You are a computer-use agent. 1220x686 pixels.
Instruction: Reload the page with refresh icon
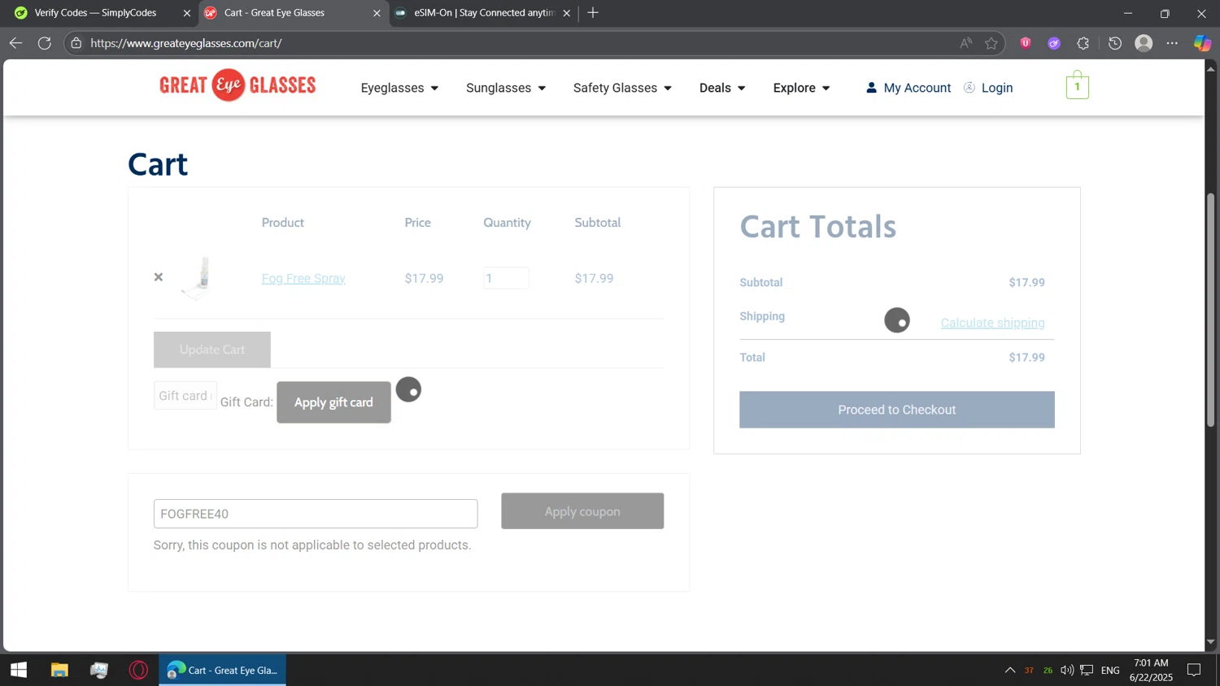45,43
